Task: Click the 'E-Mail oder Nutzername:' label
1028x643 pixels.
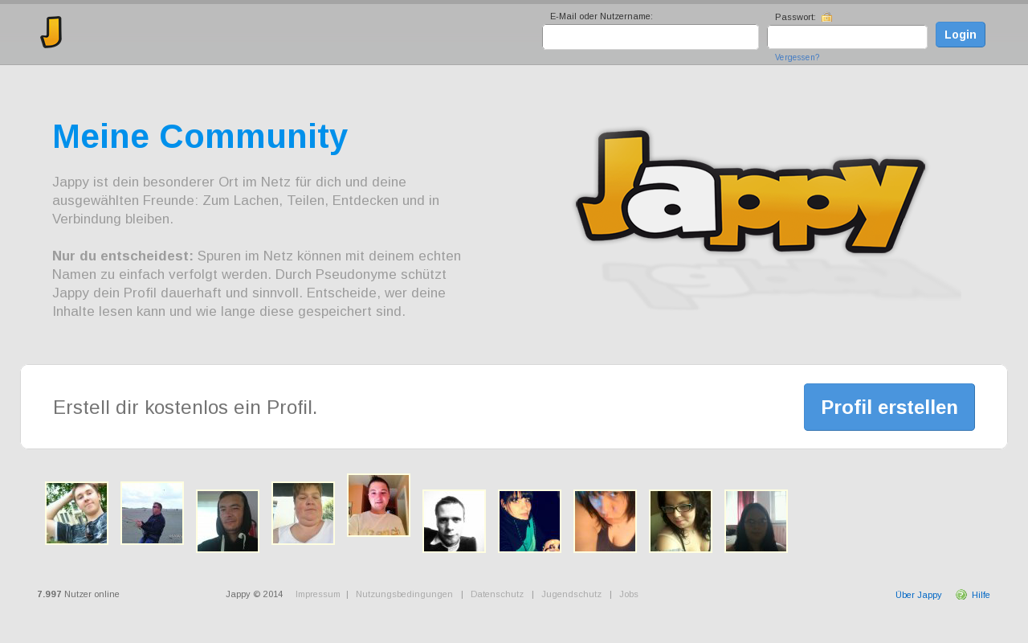Action: pyautogui.click(x=602, y=16)
